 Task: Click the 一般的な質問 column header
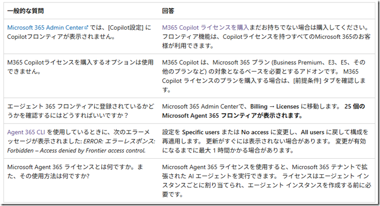pos(27,10)
